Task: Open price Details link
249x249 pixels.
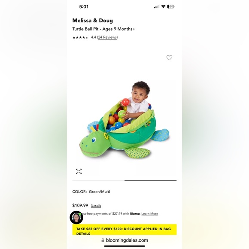Action: tap(96, 206)
